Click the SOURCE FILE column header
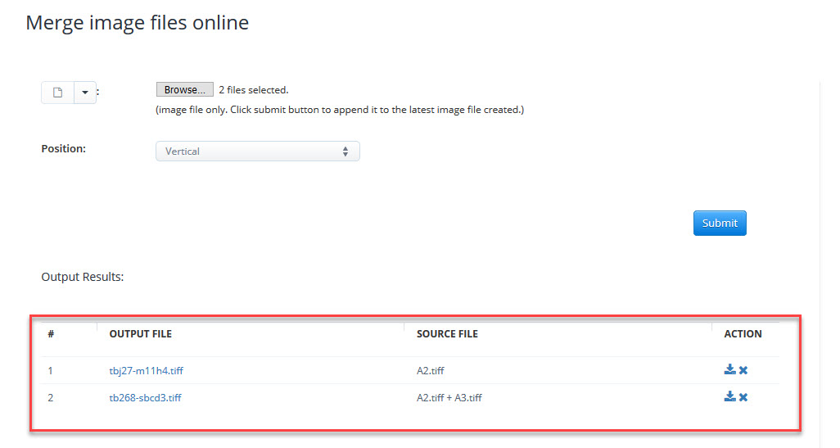Screen dimensions: 840x448 pos(447,334)
